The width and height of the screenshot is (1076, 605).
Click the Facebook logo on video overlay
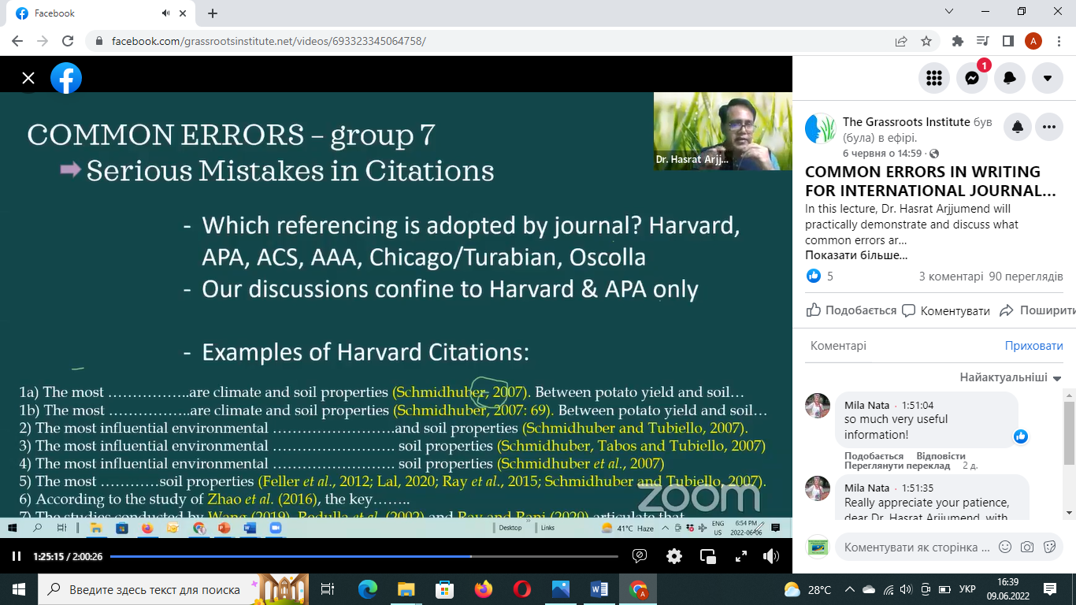tap(66, 78)
